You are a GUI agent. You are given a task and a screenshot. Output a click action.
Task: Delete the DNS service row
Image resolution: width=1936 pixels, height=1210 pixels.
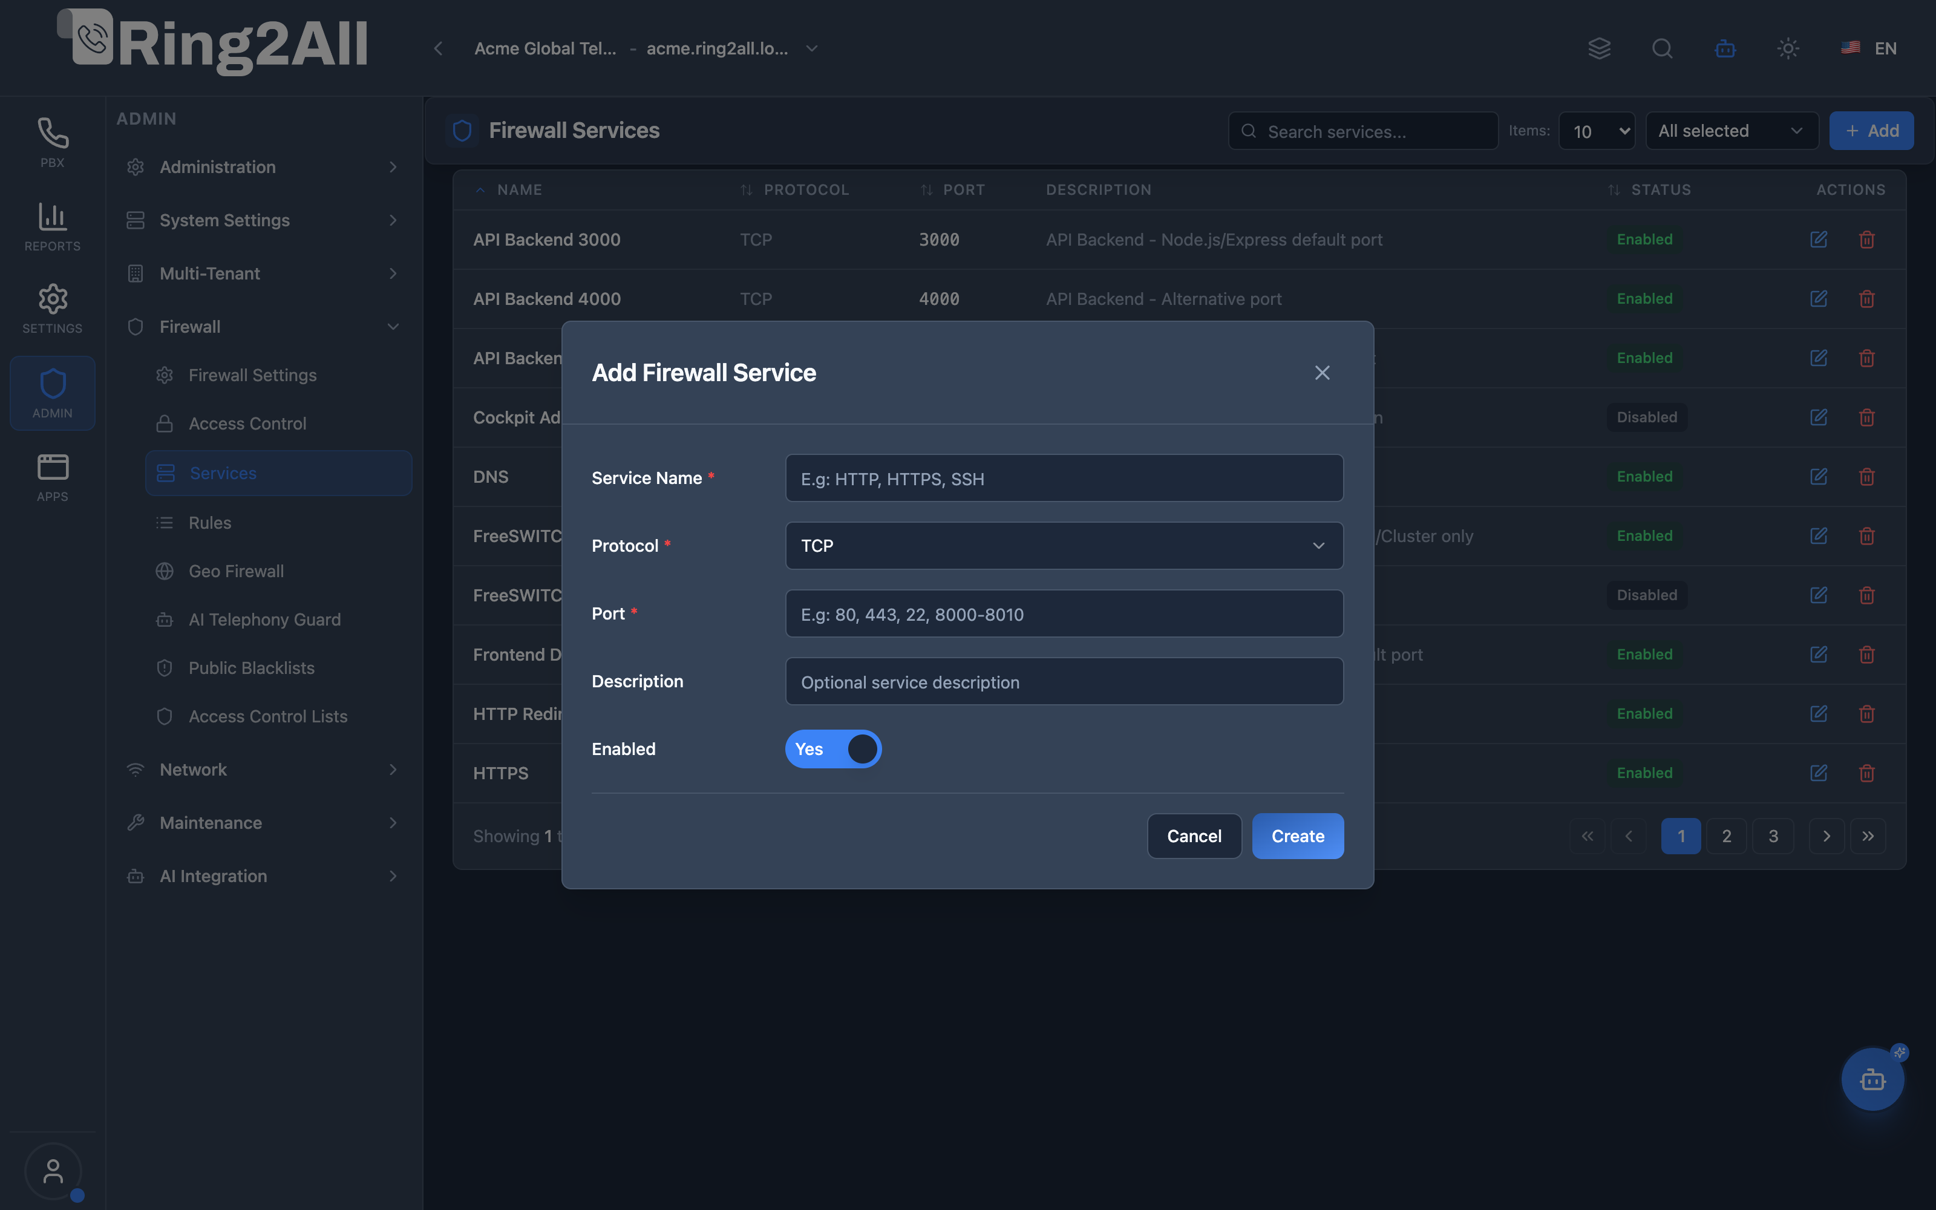click(x=1866, y=476)
